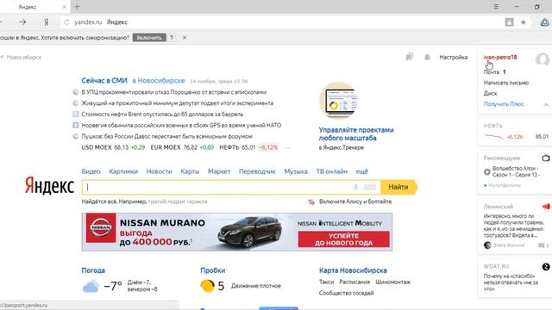Image resolution: width=552 pixels, height=310 pixels.
Task: Open the Пушков Давос headline
Action: point(166,136)
